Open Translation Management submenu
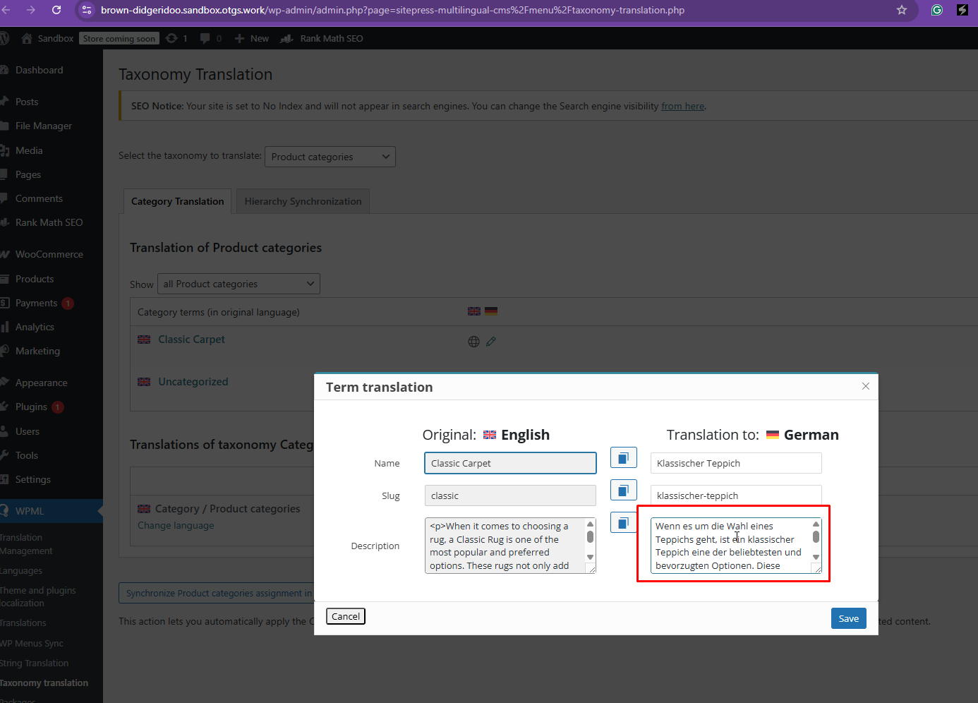Screen dimensions: 978x703 26,544
